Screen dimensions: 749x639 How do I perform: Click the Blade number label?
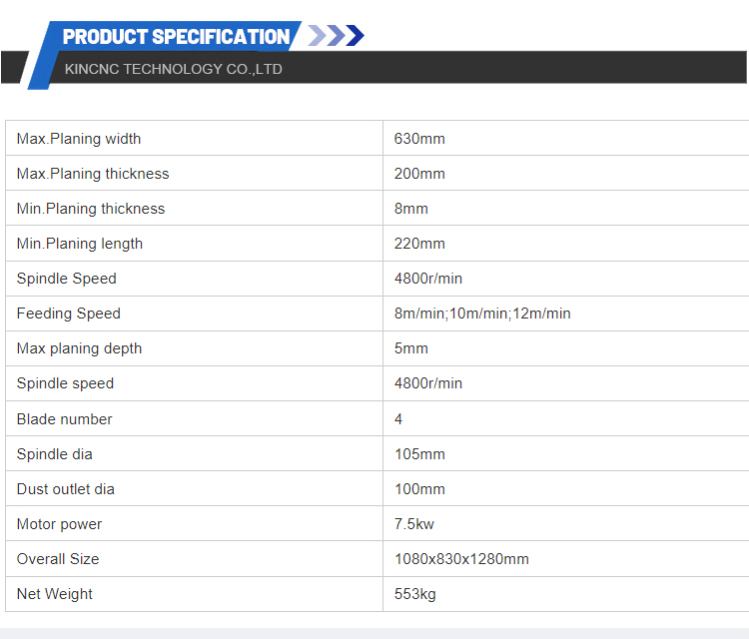(x=65, y=419)
